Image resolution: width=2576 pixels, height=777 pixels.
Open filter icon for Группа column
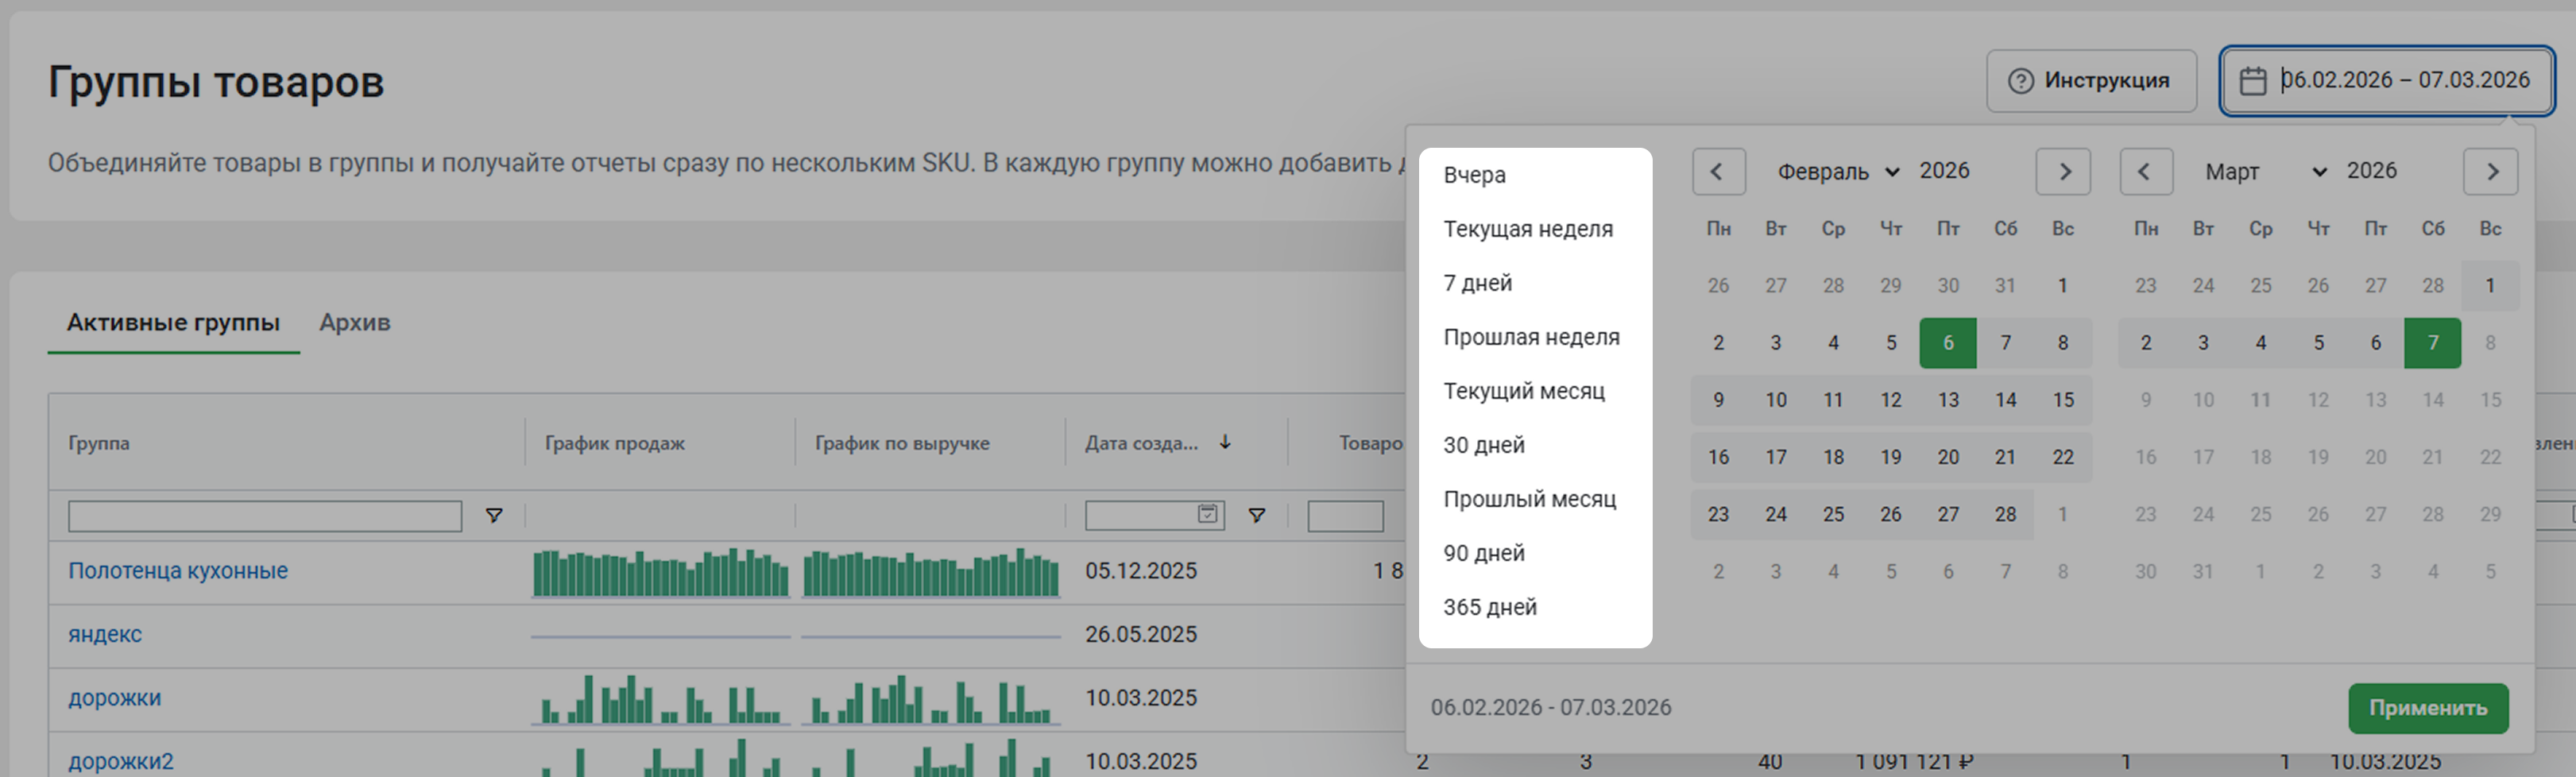point(493,516)
